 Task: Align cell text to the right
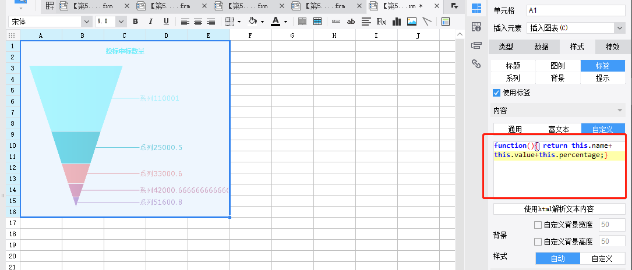210,22
